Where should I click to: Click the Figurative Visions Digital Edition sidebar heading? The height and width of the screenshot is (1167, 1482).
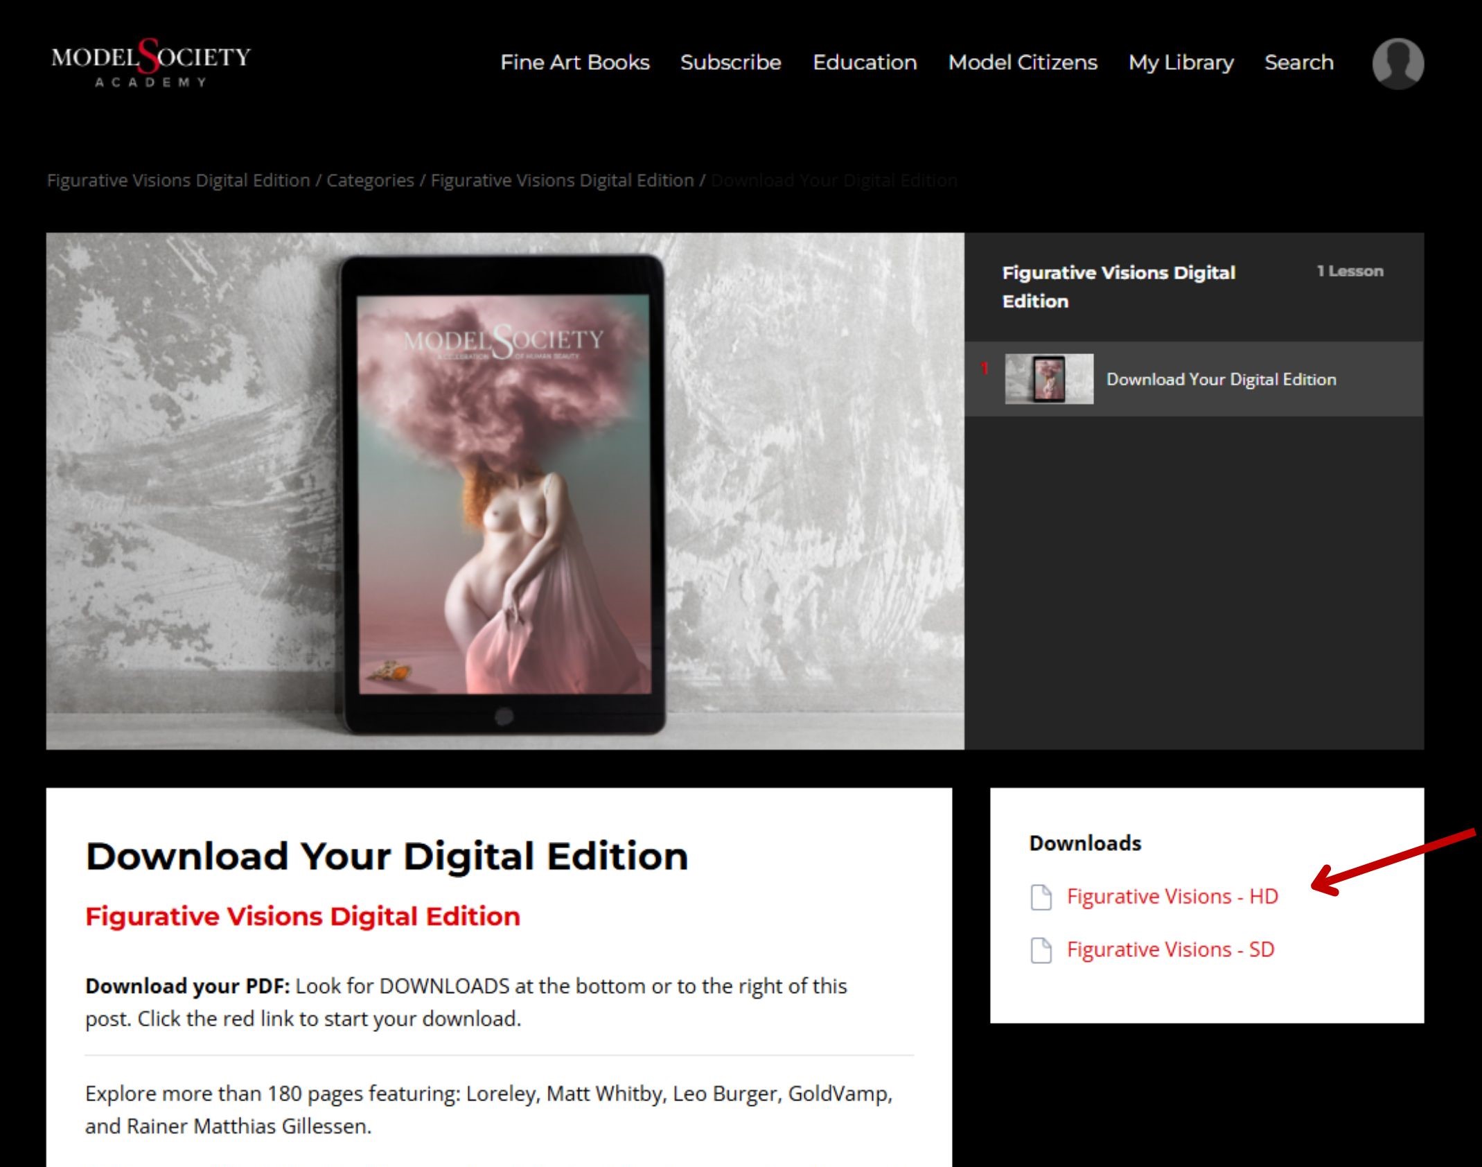(x=1119, y=287)
